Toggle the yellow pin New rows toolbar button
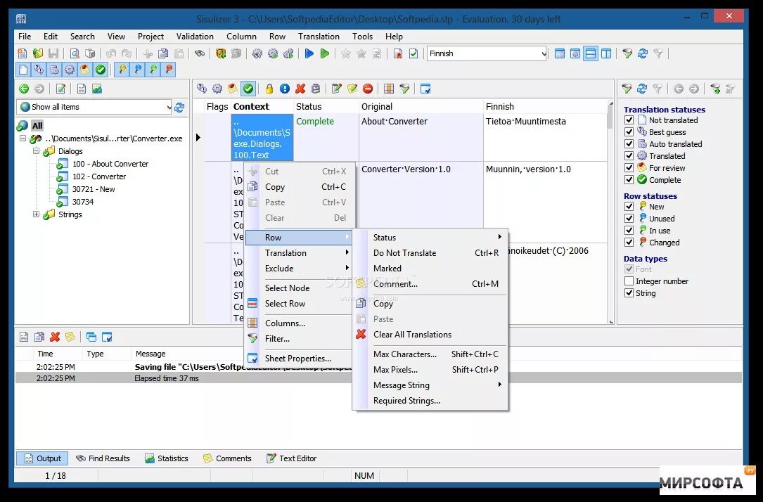 click(x=122, y=70)
